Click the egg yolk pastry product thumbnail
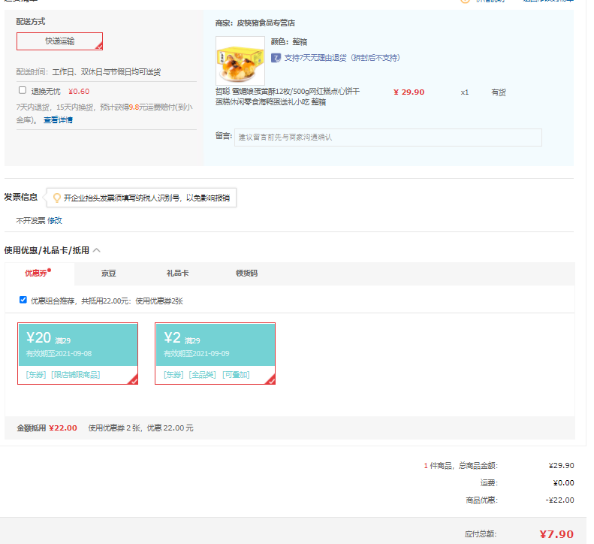The height and width of the screenshot is (544, 594). (x=240, y=61)
